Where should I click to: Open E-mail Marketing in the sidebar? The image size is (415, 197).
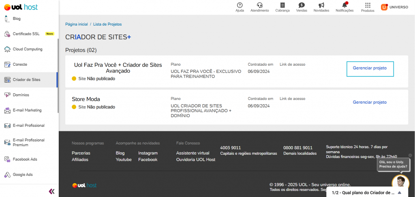27,110
